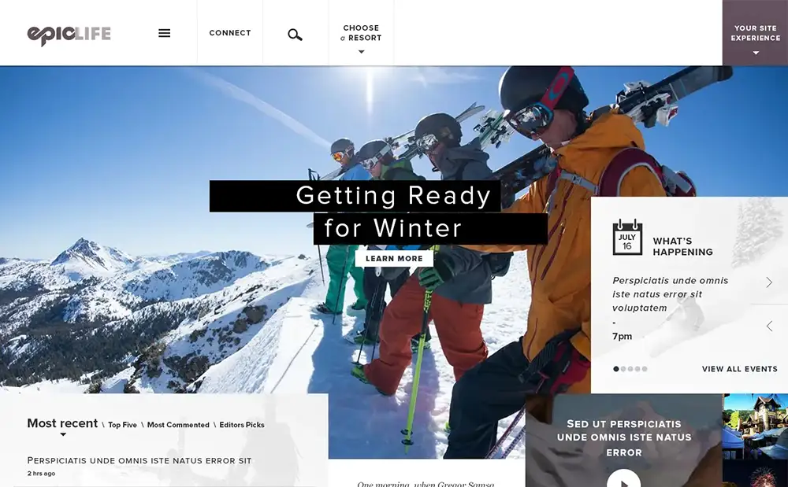
Task: Open the hamburger menu icon
Action: click(165, 33)
